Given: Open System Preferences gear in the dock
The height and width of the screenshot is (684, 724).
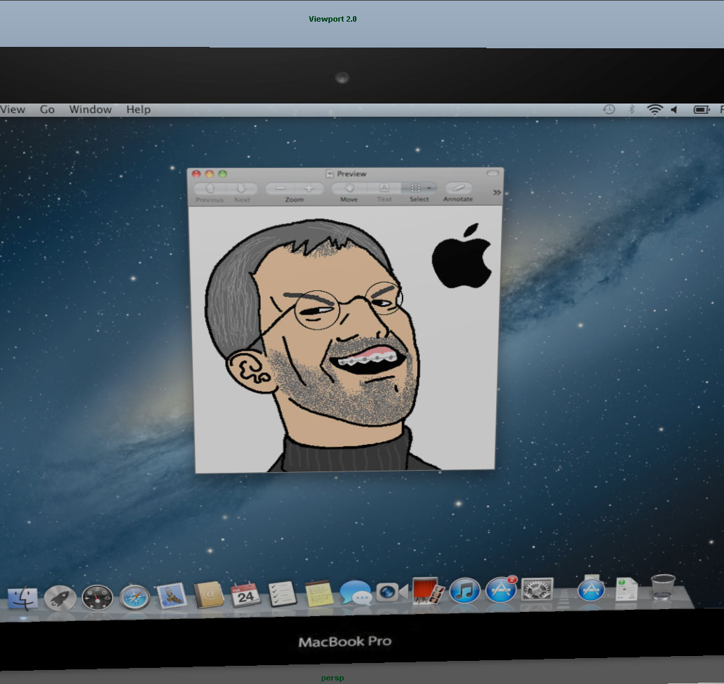Looking at the screenshot, I should click(x=537, y=590).
